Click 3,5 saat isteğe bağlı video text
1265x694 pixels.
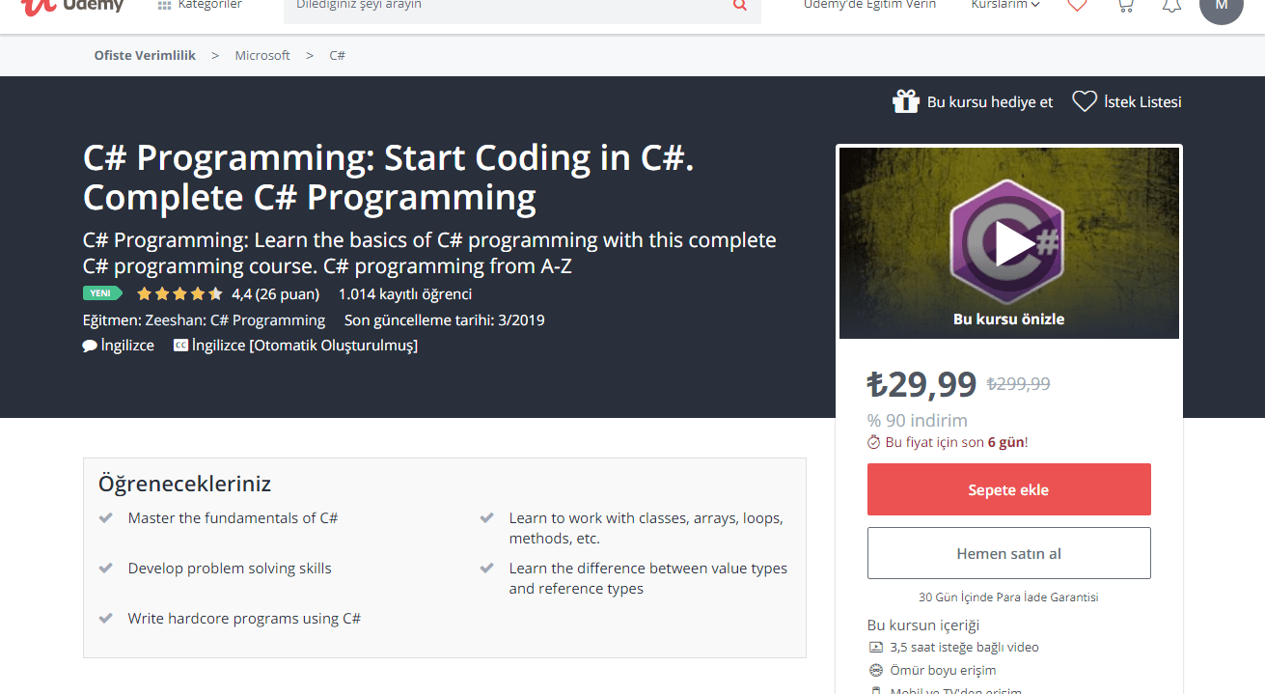point(964,648)
